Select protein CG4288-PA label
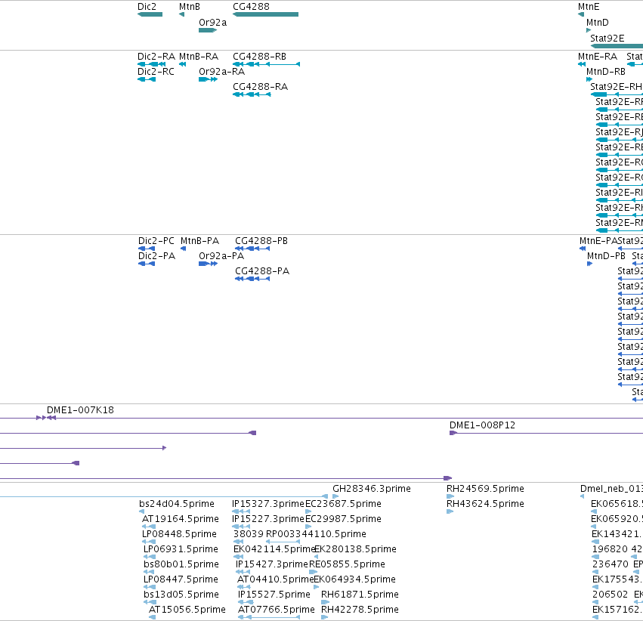 coord(262,271)
